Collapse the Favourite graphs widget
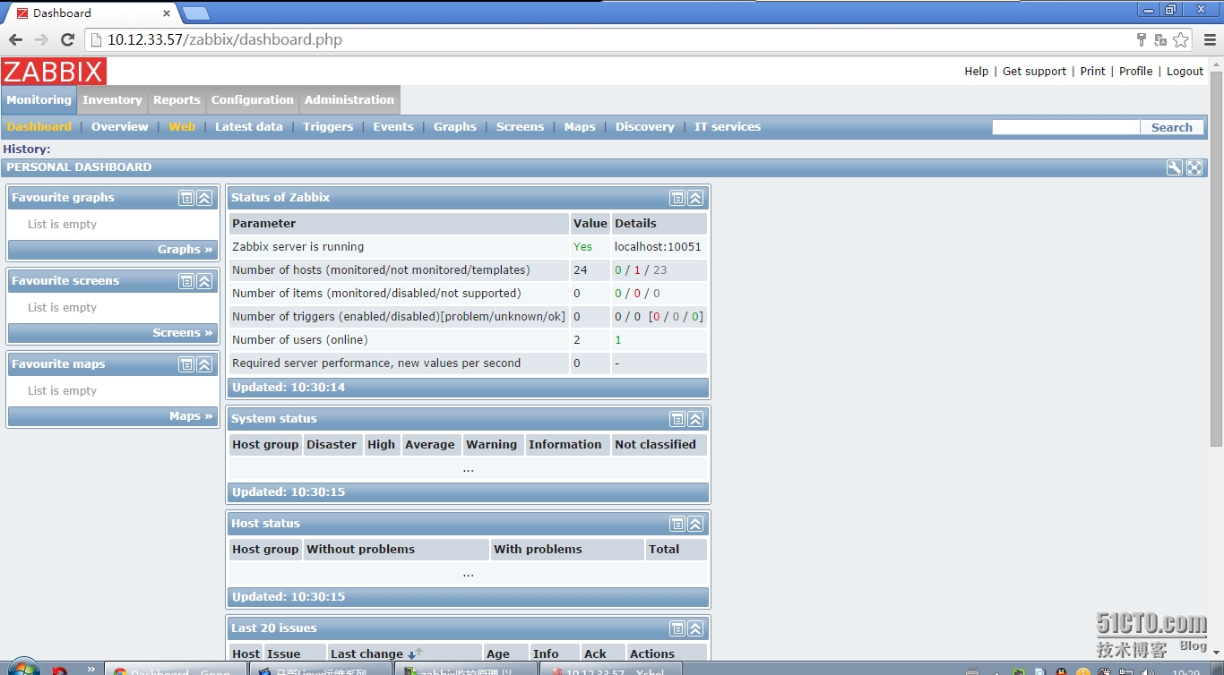The height and width of the screenshot is (675, 1224). [x=204, y=198]
